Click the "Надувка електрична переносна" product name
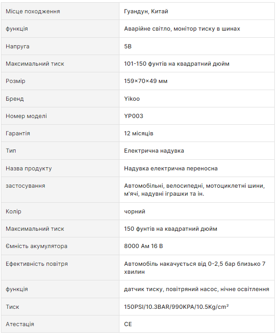 [171, 169]
